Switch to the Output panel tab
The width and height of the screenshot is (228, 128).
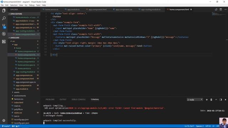click(63, 100)
